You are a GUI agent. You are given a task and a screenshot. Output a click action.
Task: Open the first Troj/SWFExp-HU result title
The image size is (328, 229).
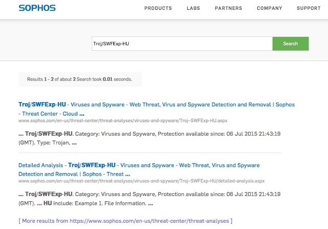pyautogui.click(x=156, y=109)
